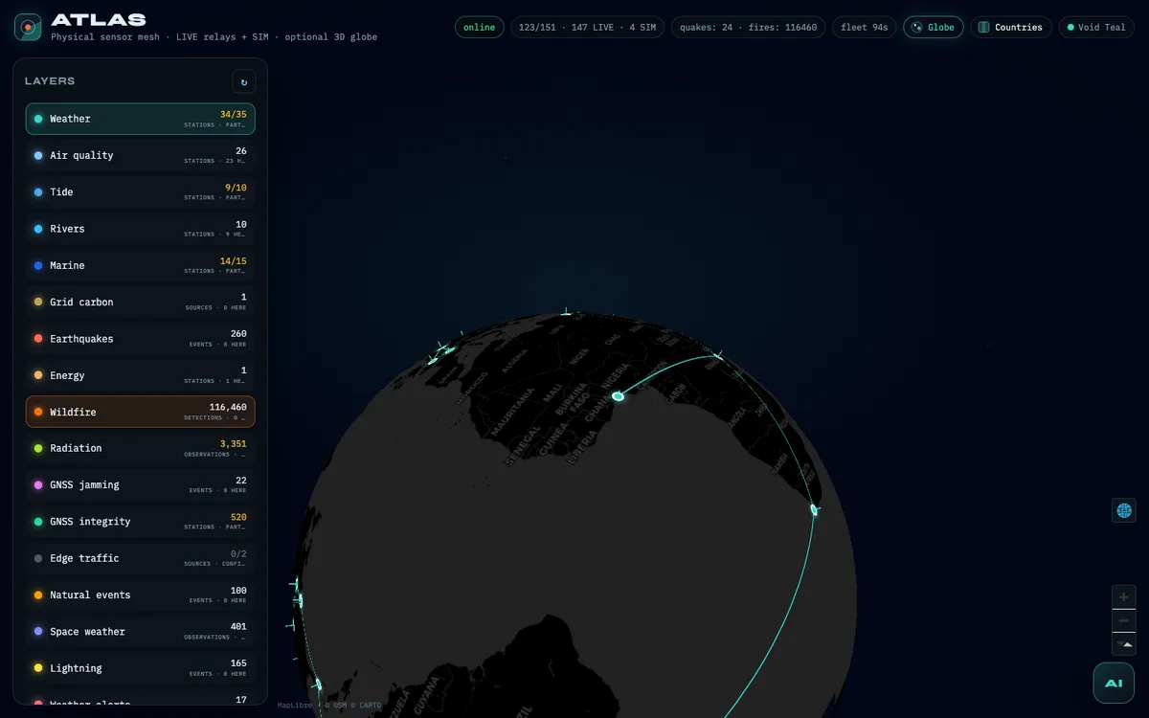Click the grey dot on Edge traffic row
Image resolution: width=1149 pixels, height=718 pixels.
pos(38,558)
